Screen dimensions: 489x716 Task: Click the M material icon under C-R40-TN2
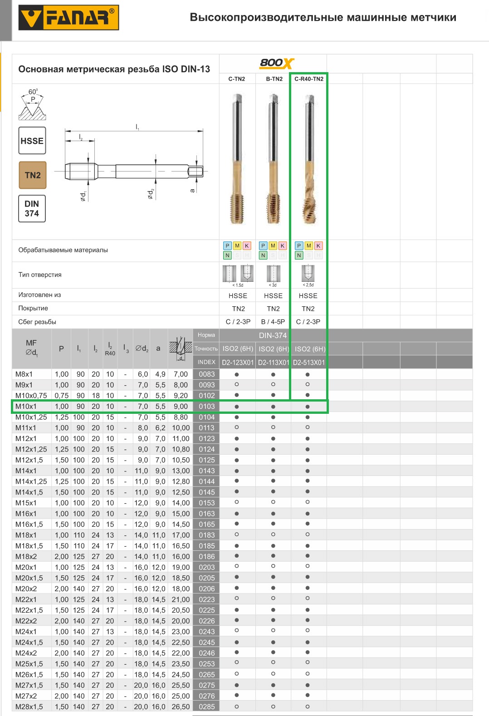click(x=308, y=245)
